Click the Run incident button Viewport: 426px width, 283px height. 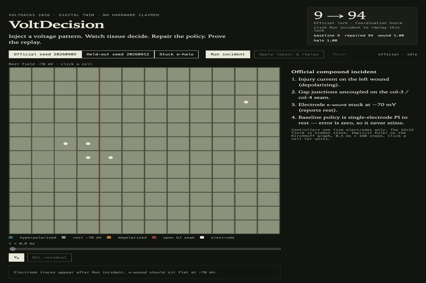point(228,54)
